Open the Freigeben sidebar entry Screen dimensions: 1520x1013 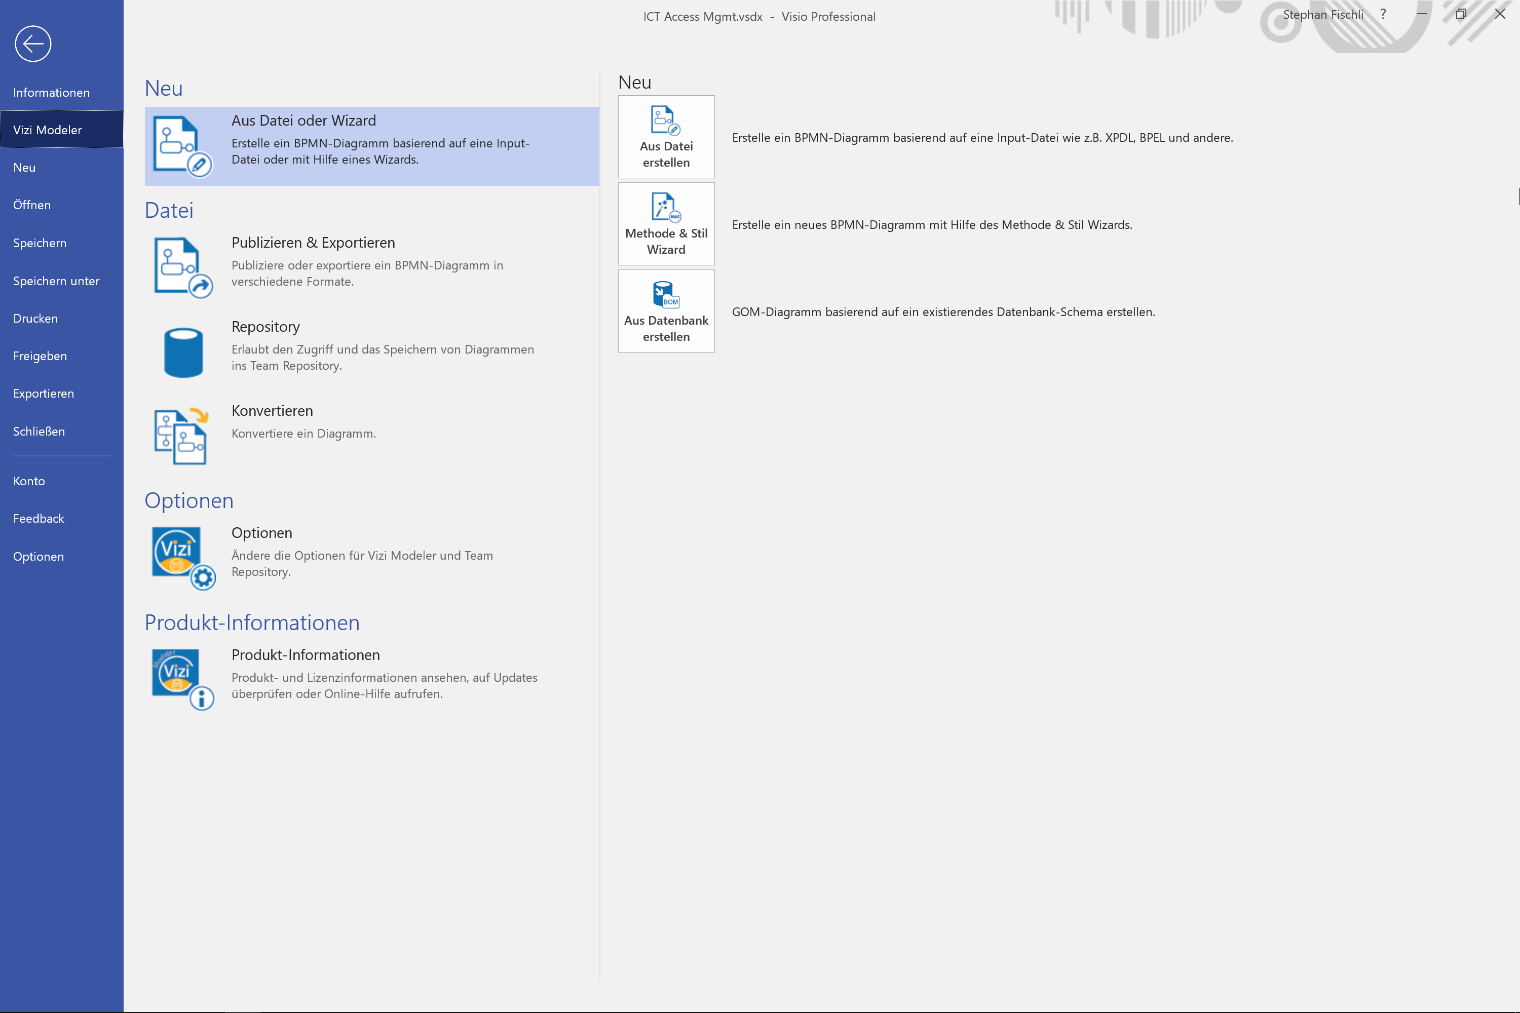click(x=61, y=356)
